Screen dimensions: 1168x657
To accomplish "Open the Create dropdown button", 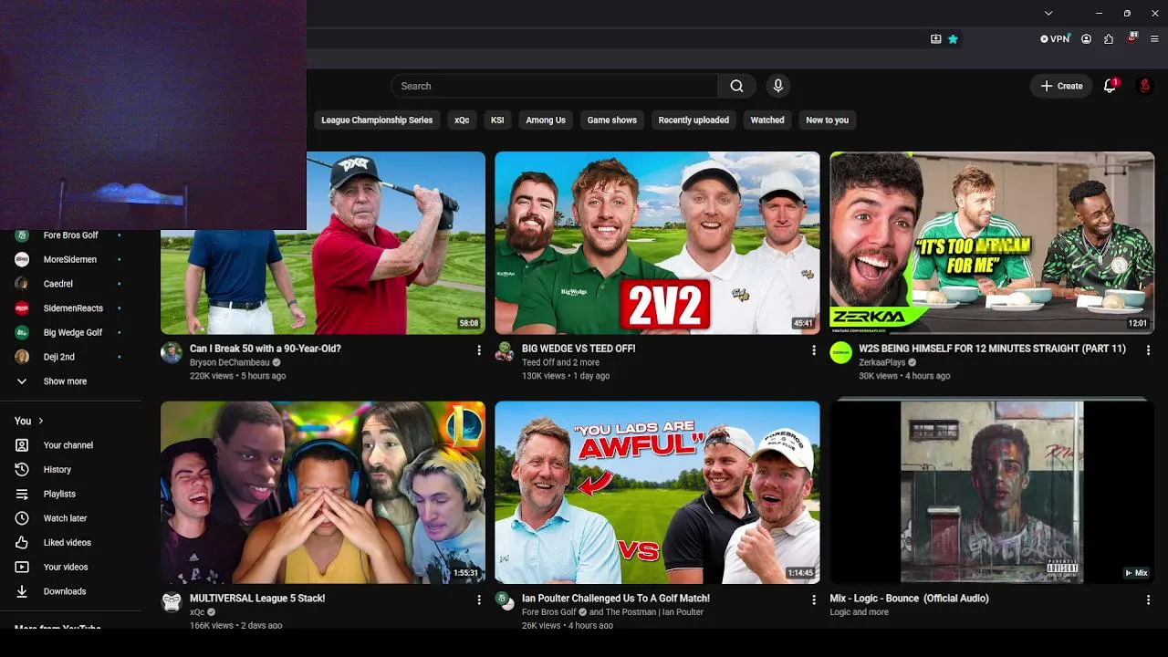I will [x=1061, y=86].
